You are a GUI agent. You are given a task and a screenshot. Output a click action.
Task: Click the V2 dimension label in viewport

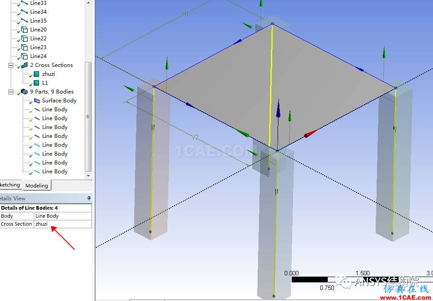click(x=195, y=137)
